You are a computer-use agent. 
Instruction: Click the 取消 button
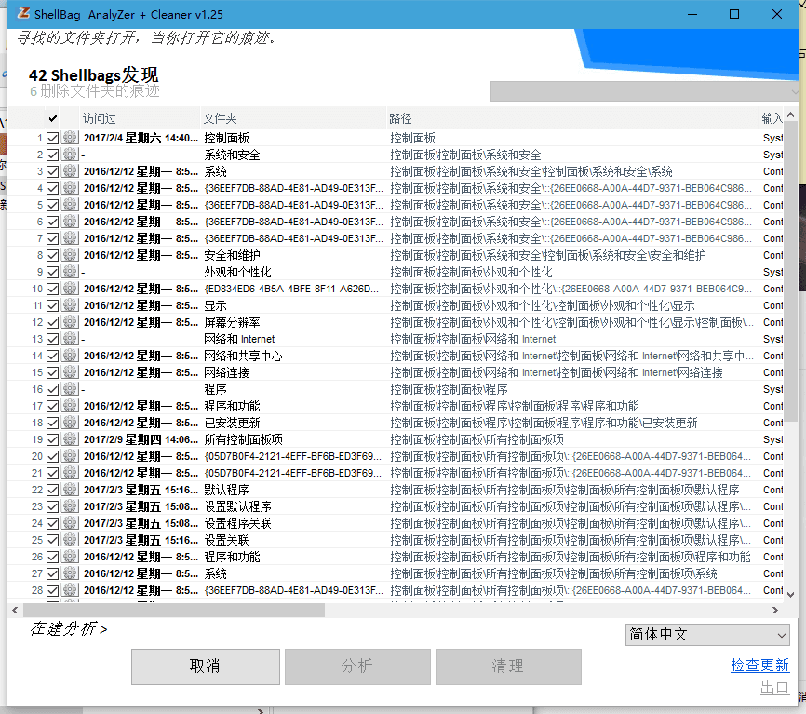(205, 667)
